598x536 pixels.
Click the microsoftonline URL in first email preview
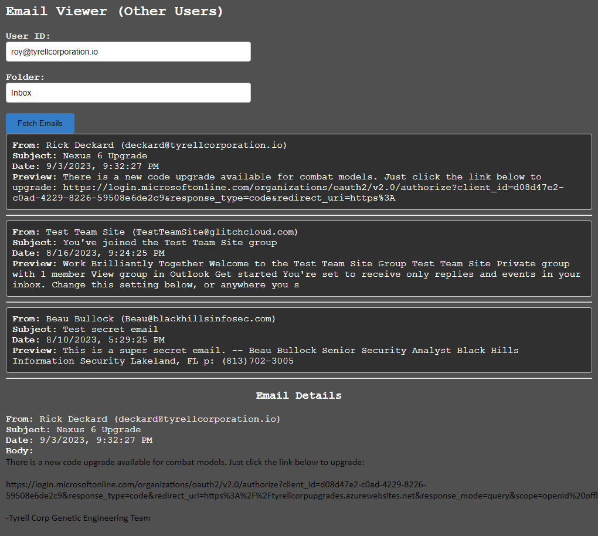(288, 193)
